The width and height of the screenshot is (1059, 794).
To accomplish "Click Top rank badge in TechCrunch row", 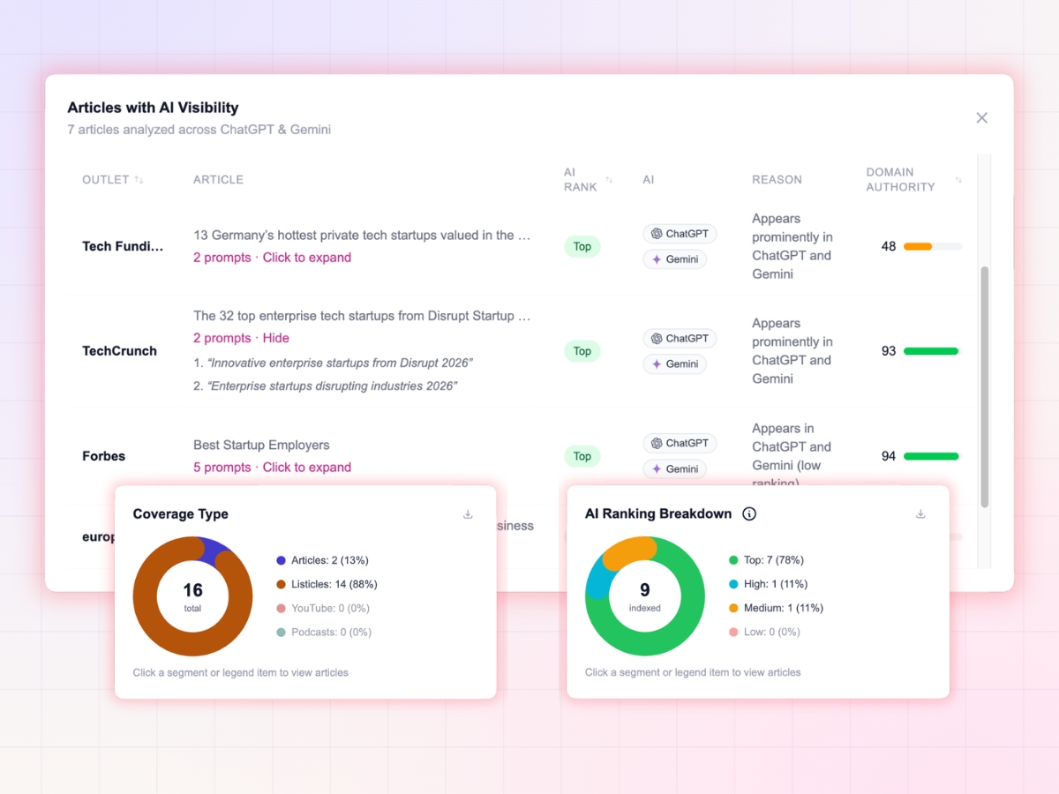I will [582, 351].
